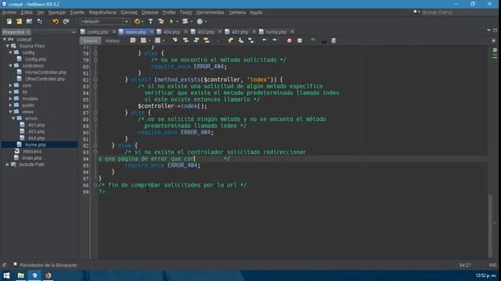
Task: Collapse the Source Files tree node
Action: tap(8, 46)
